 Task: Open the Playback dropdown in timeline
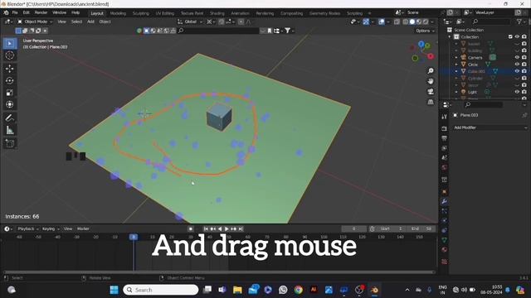28,228
